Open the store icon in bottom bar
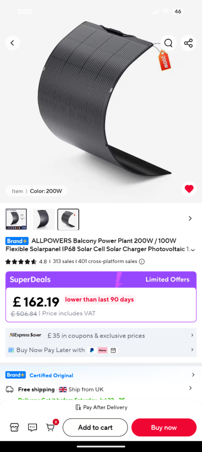 tap(15, 427)
